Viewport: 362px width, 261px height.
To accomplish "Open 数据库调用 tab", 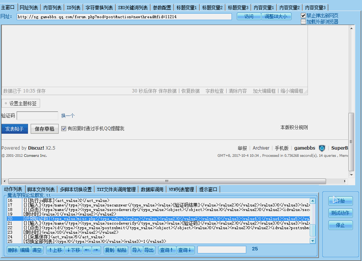I will [x=152, y=189].
